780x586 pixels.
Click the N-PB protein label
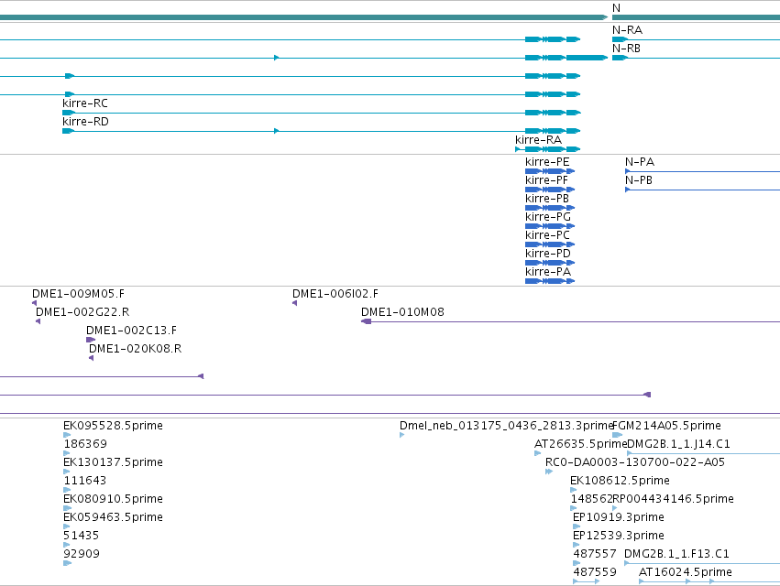pos(639,180)
